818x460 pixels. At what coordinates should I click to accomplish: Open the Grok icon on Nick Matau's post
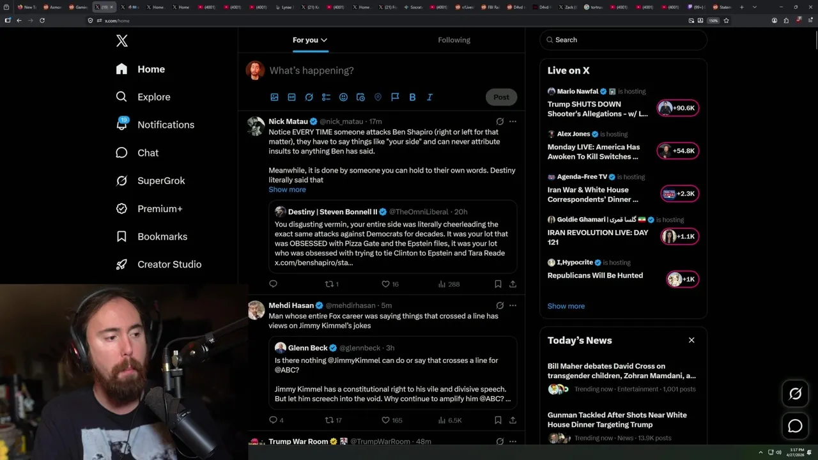tap(500, 121)
